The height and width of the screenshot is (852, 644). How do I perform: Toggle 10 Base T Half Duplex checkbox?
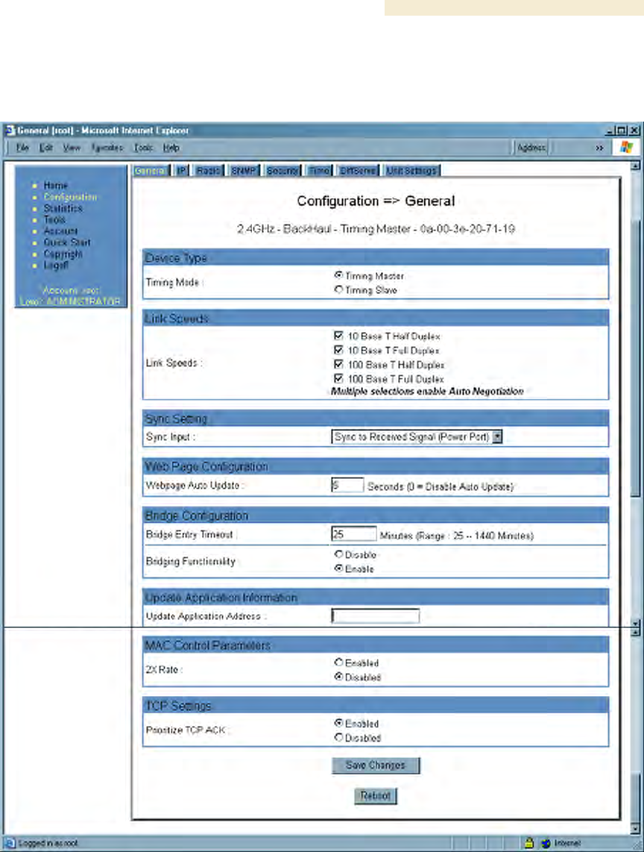pyautogui.click(x=338, y=335)
